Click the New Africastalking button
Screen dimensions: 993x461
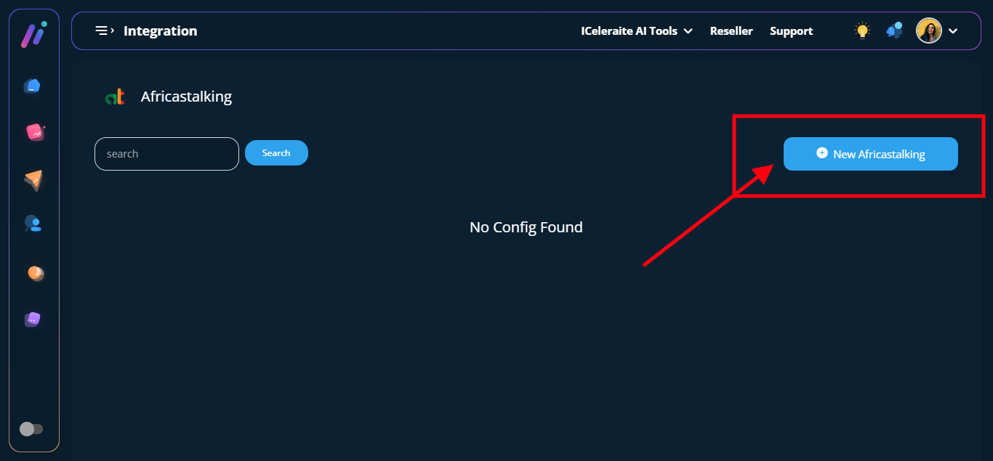click(870, 154)
